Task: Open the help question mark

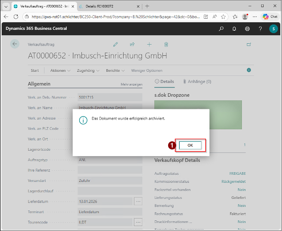Action: (x=260, y=29)
